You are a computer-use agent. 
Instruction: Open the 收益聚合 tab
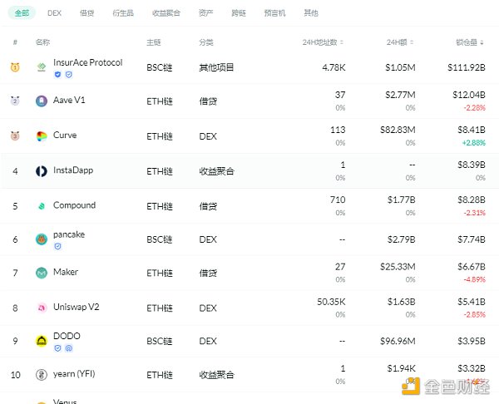[166, 13]
